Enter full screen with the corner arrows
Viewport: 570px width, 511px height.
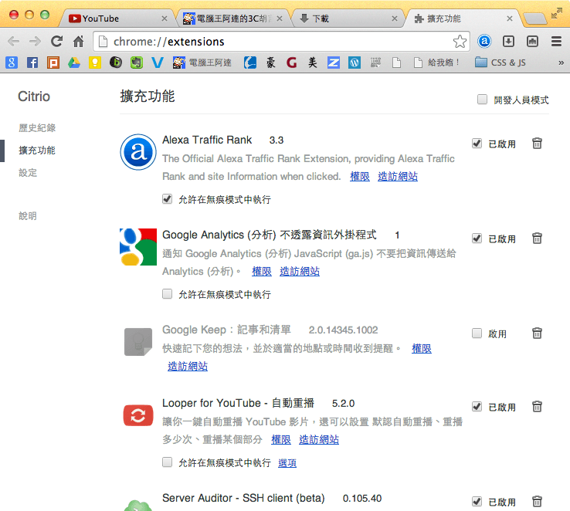(556, 13)
